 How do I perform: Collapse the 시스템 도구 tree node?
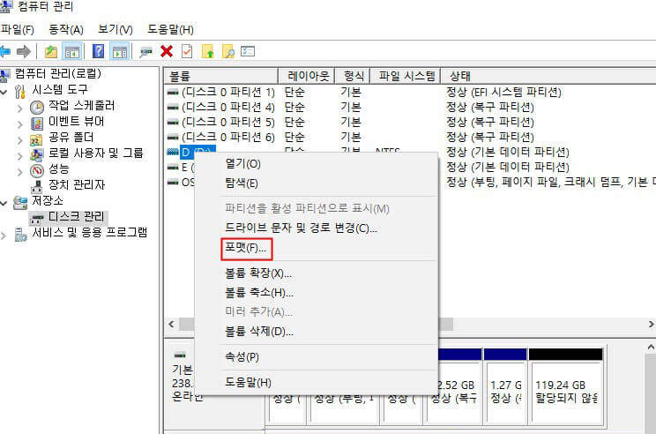pos(4,92)
